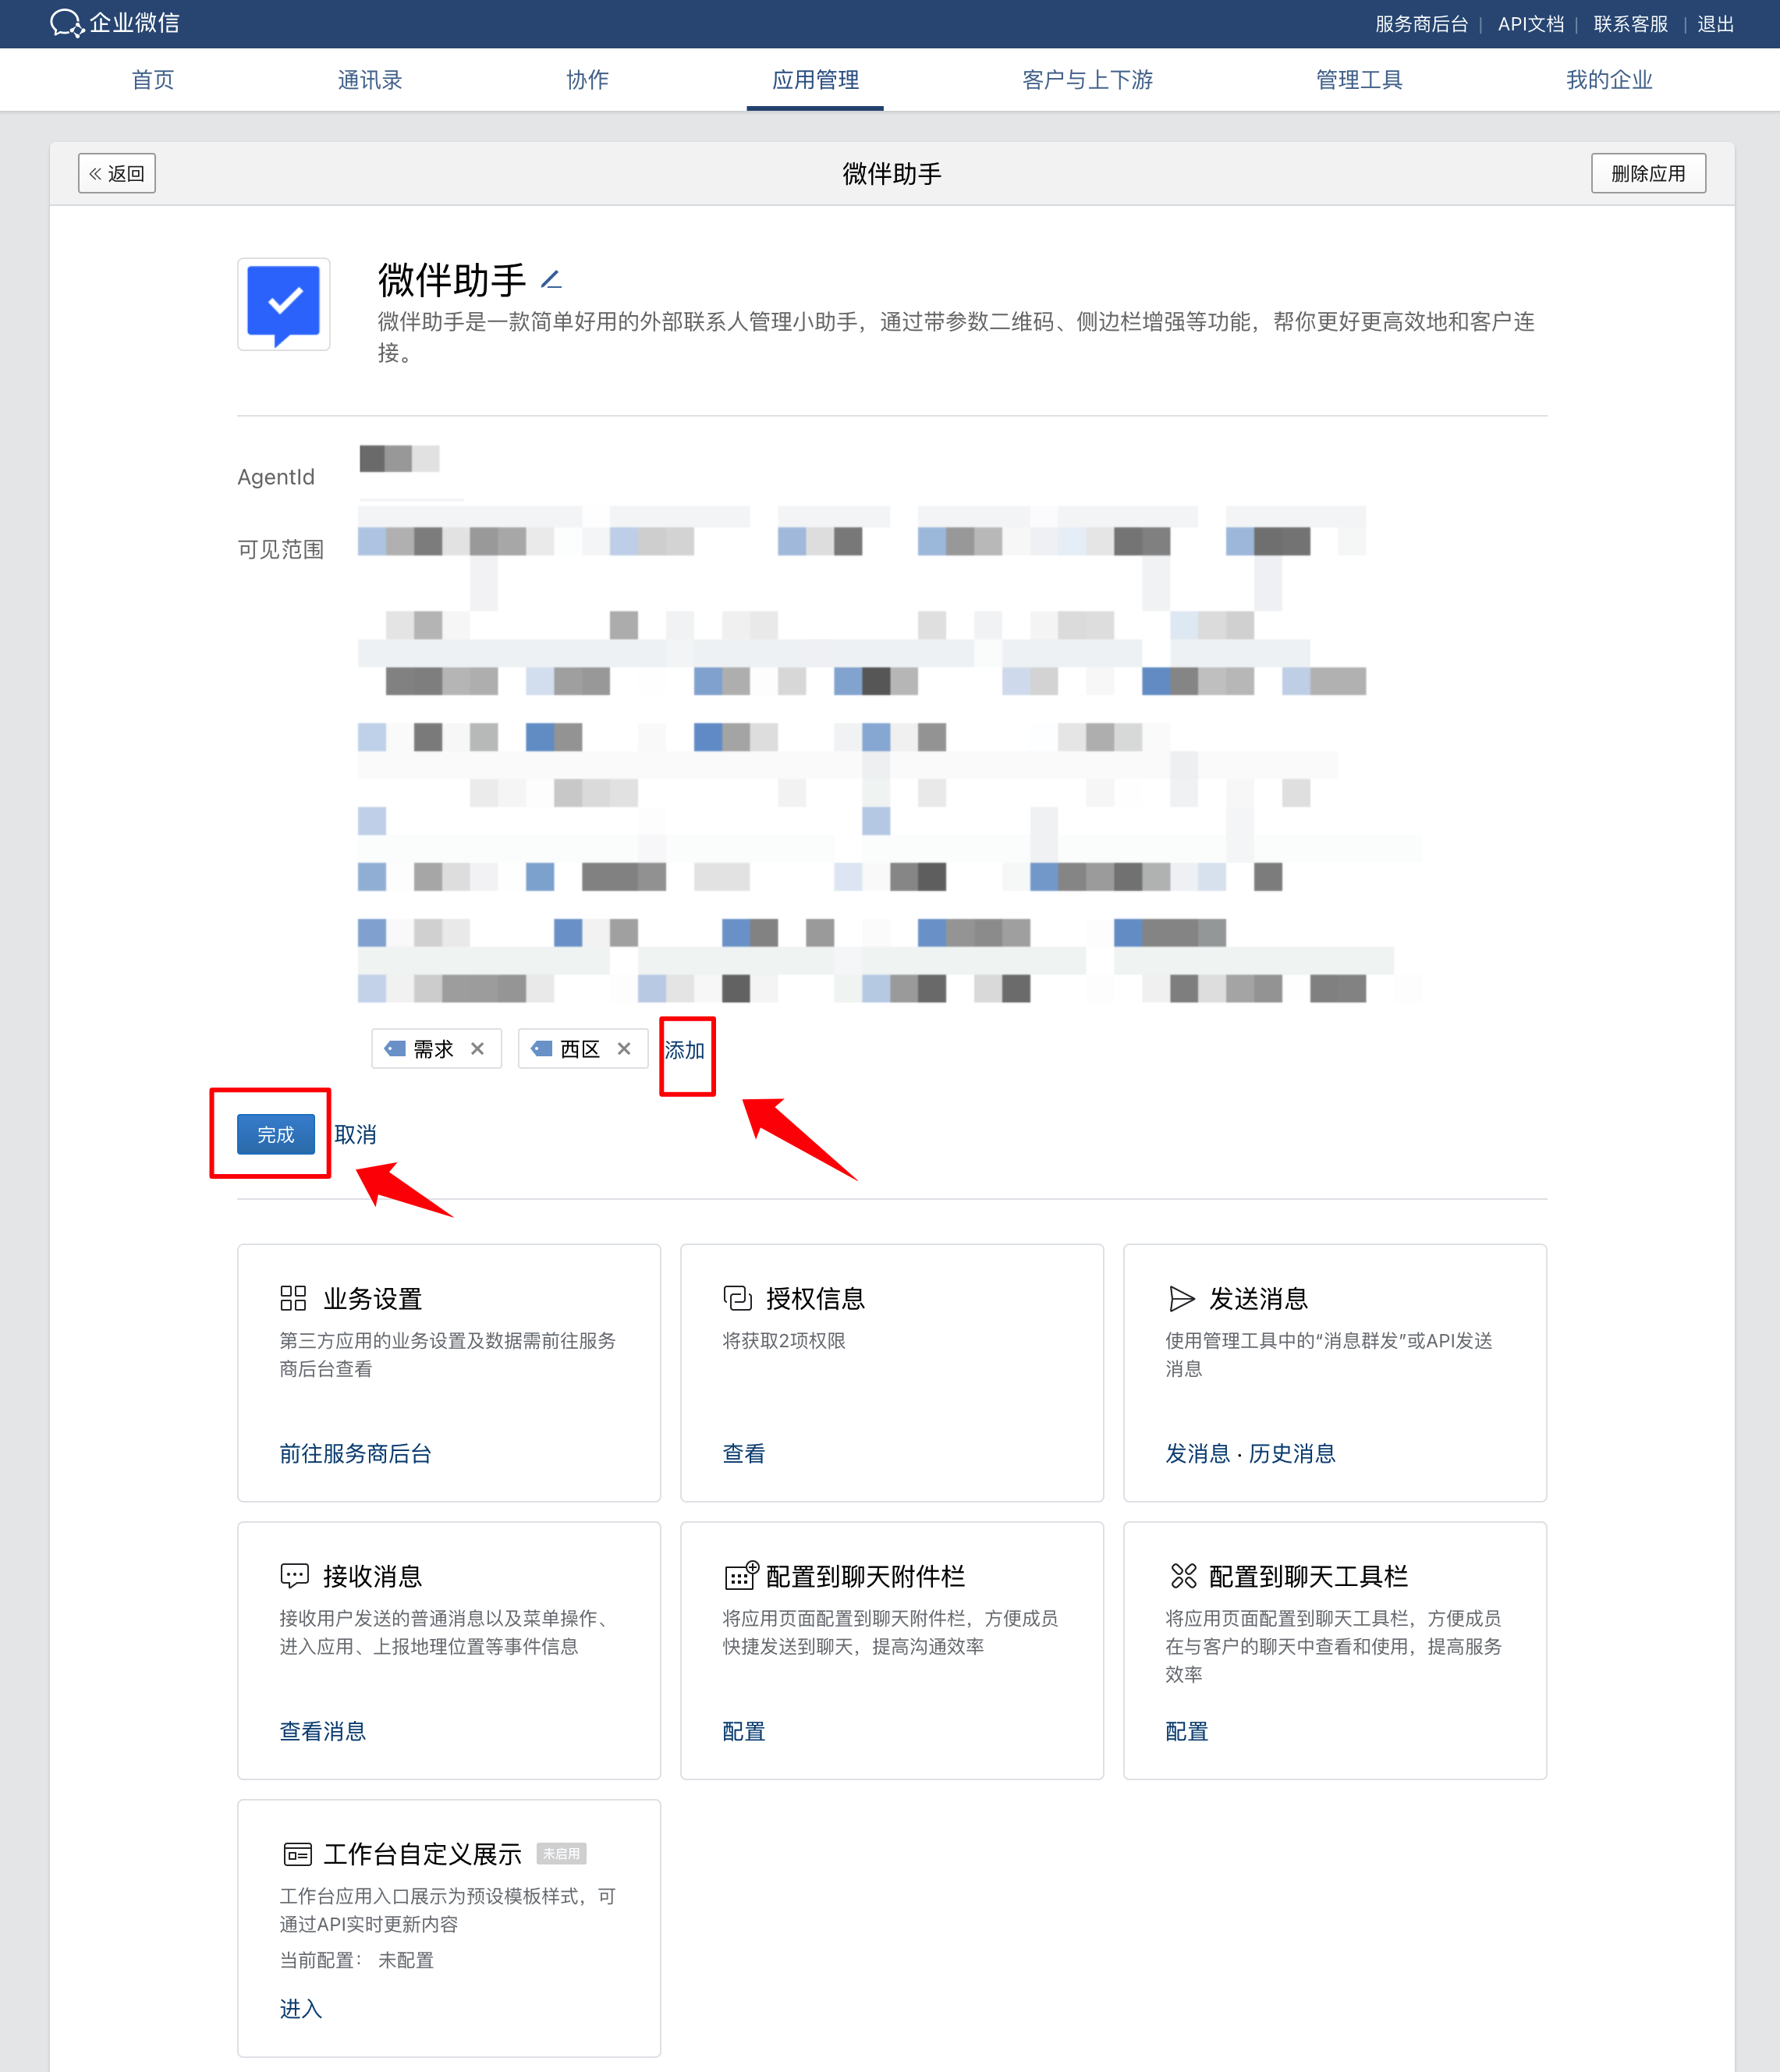The height and width of the screenshot is (2072, 1780).
Task: Click the 未启用 status badge
Action: coord(561,1854)
